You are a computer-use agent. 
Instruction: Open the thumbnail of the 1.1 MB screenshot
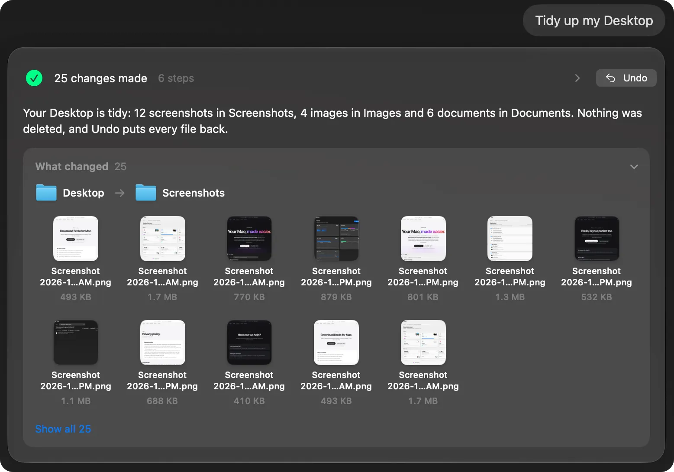click(76, 343)
